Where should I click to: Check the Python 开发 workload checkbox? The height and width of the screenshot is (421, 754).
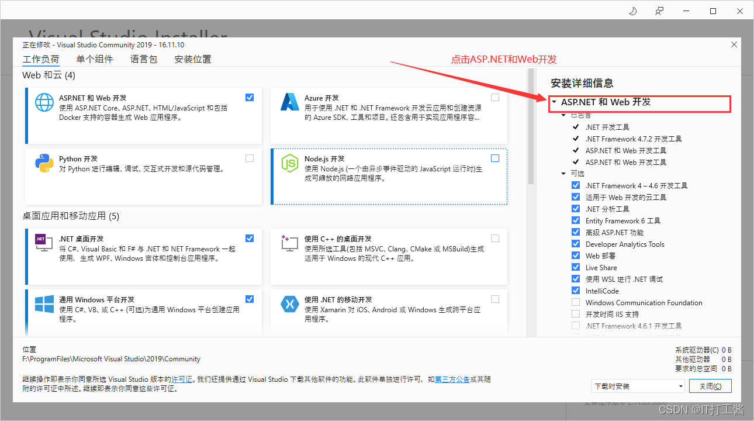tap(250, 158)
